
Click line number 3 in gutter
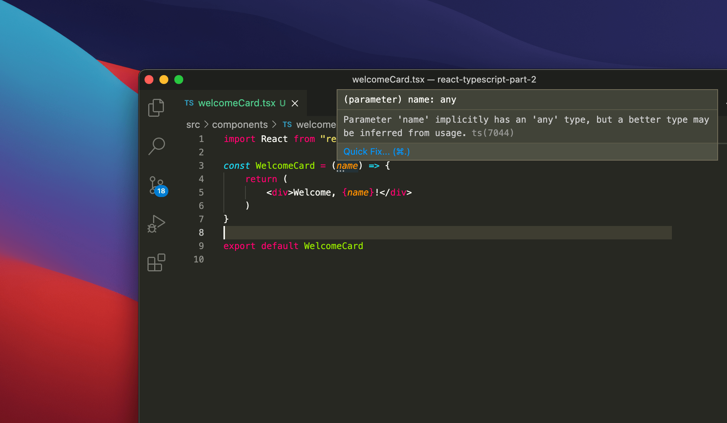click(x=201, y=165)
